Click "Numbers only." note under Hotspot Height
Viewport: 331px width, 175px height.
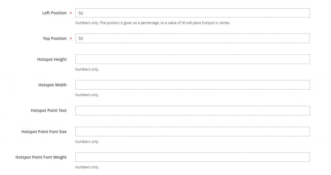(87, 69)
